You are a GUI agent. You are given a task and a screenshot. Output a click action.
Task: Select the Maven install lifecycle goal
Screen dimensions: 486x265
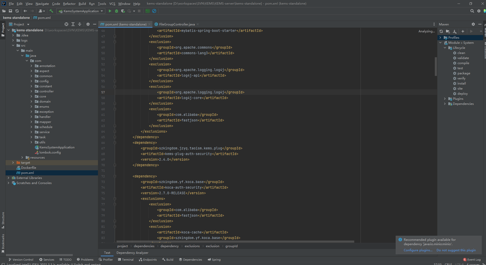(461, 83)
